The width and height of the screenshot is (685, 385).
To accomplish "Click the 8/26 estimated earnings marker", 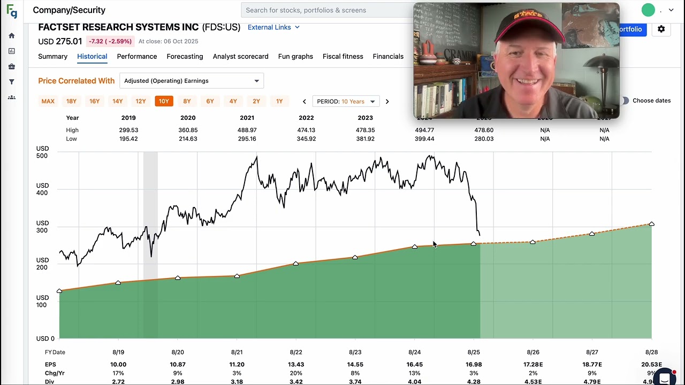I will pos(532,242).
